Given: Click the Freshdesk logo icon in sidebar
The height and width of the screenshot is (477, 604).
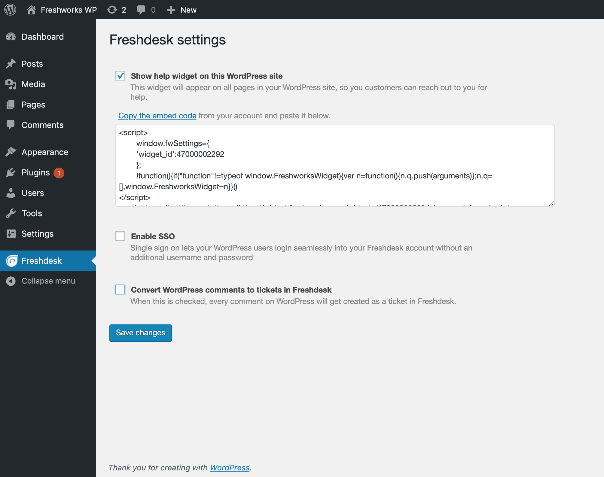Looking at the screenshot, I should pos(11,261).
